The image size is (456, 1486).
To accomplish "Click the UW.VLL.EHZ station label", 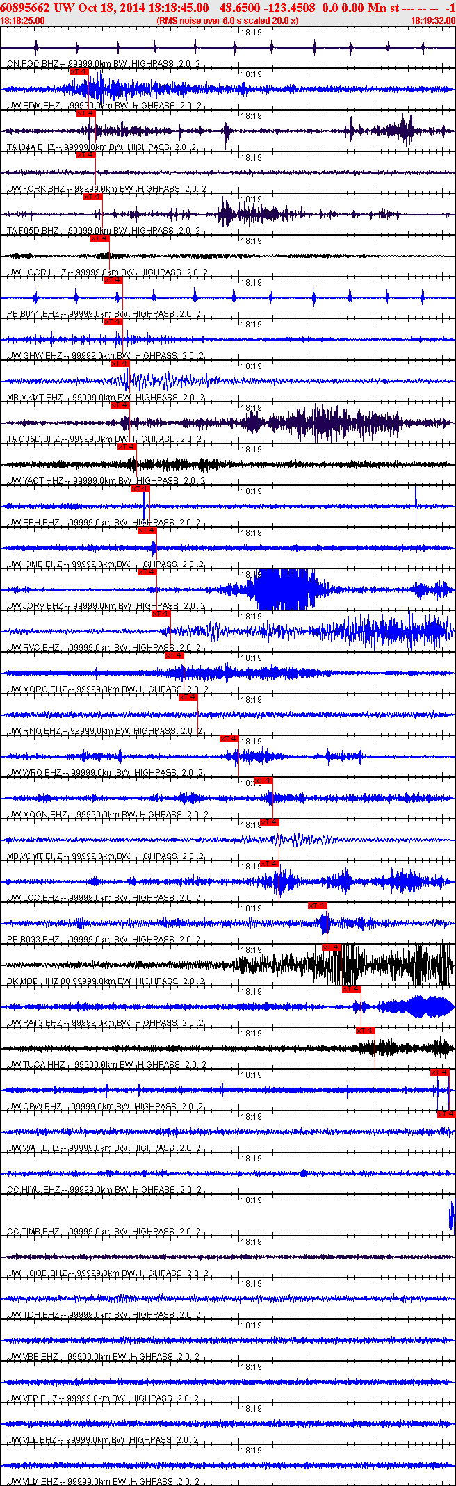I will 32,1440.
